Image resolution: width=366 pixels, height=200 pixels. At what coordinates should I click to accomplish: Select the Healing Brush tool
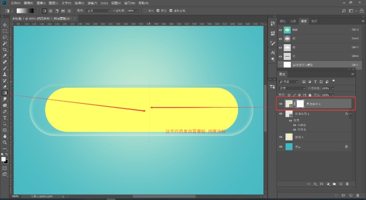click(x=5, y=62)
